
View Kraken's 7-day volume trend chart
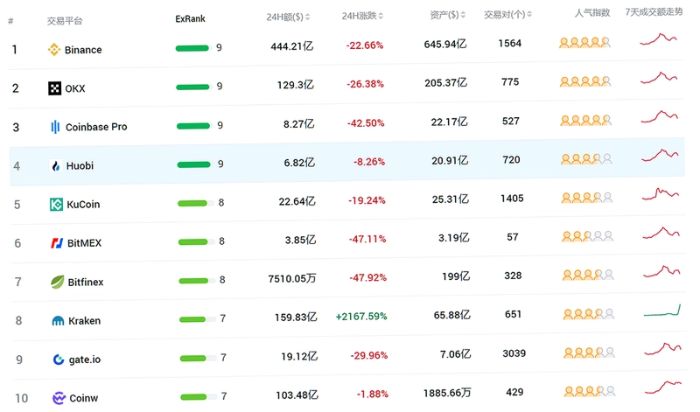click(662, 311)
